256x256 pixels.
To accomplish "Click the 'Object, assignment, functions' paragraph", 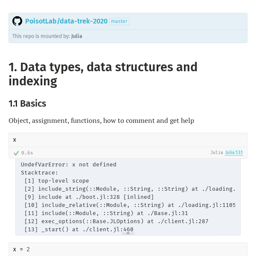I will click(x=102, y=121).
